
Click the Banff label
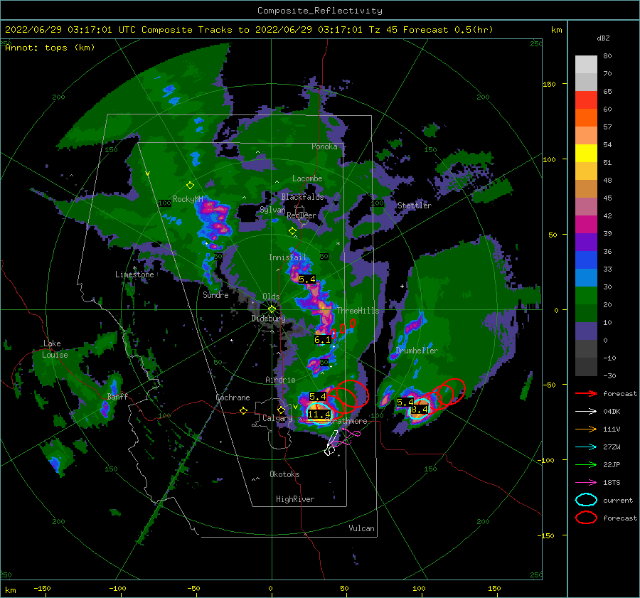(x=117, y=396)
